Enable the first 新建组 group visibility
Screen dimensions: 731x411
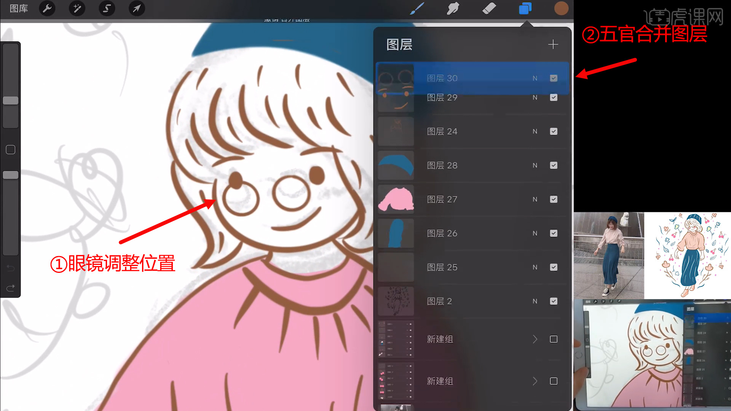click(553, 339)
